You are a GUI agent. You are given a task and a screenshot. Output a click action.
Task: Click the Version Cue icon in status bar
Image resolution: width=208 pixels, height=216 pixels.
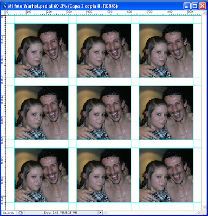tap(21, 213)
